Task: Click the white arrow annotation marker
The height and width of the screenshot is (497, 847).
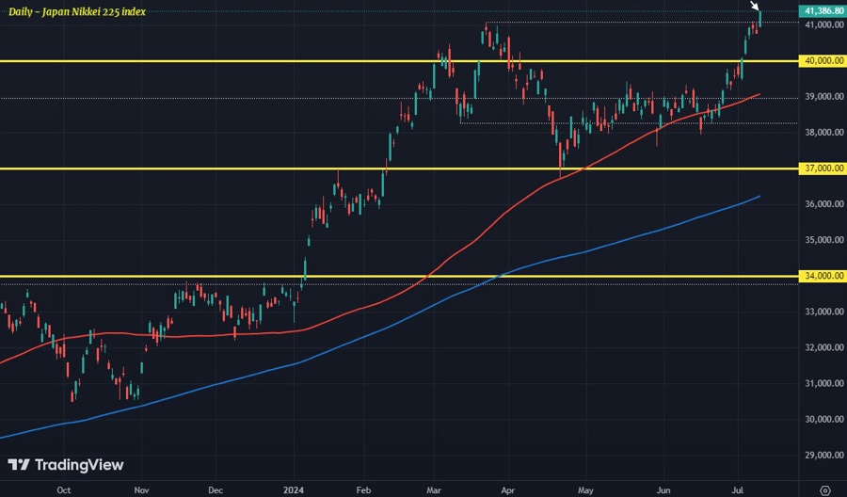Action: [x=754, y=8]
